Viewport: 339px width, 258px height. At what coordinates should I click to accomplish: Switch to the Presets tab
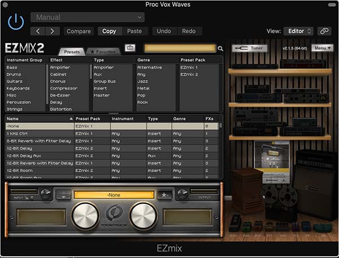pos(72,52)
